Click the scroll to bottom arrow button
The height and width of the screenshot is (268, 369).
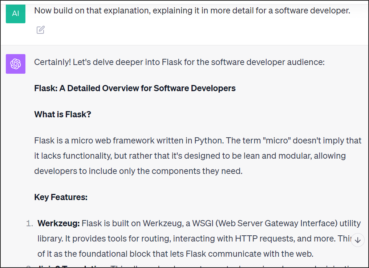pyautogui.click(x=358, y=240)
